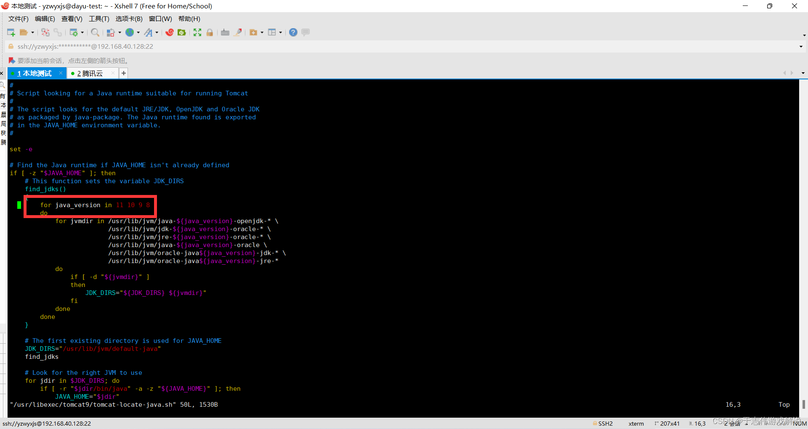Close the left session manager panel
Screen dimensions: 808x429
click(x=2, y=74)
